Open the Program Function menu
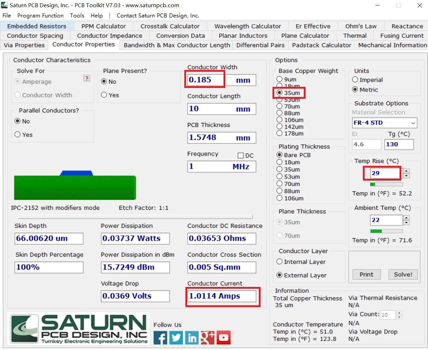 (40, 15)
